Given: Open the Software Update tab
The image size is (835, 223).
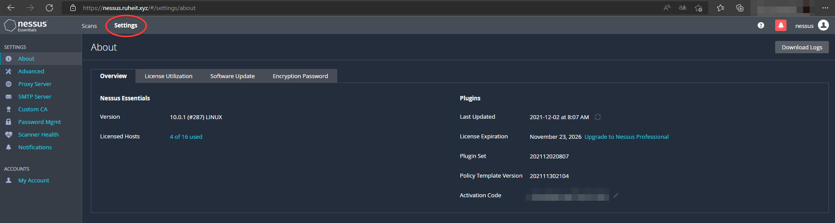Looking at the screenshot, I should coord(232,76).
